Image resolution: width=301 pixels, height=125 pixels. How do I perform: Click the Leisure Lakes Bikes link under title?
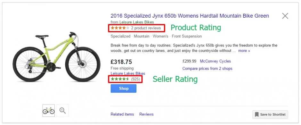click(x=137, y=22)
